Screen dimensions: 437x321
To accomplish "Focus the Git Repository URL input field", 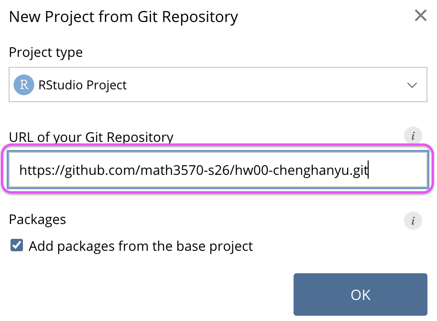I will coord(218,170).
